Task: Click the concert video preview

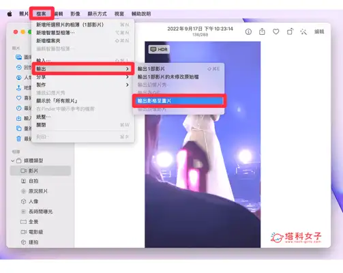Action: pos(203,145)
